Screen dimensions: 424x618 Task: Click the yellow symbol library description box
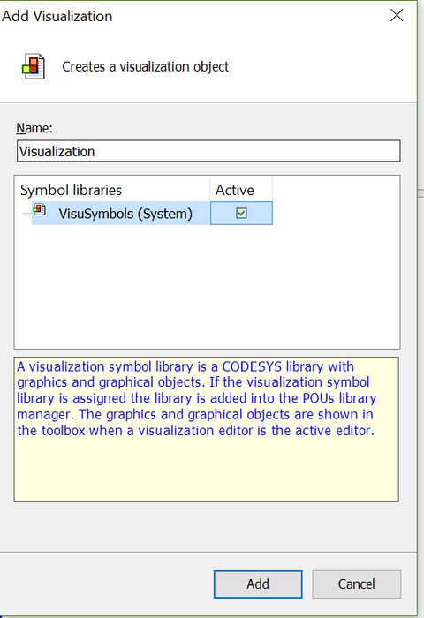[207, 429]
